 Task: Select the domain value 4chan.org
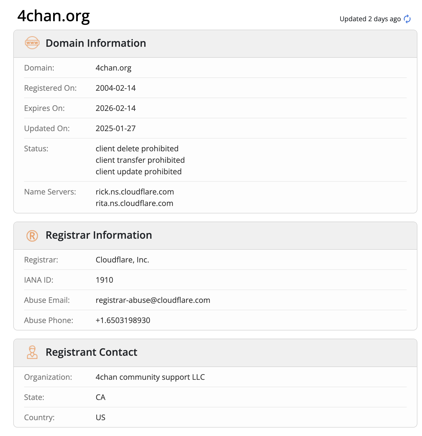click(x=114, y=68)
